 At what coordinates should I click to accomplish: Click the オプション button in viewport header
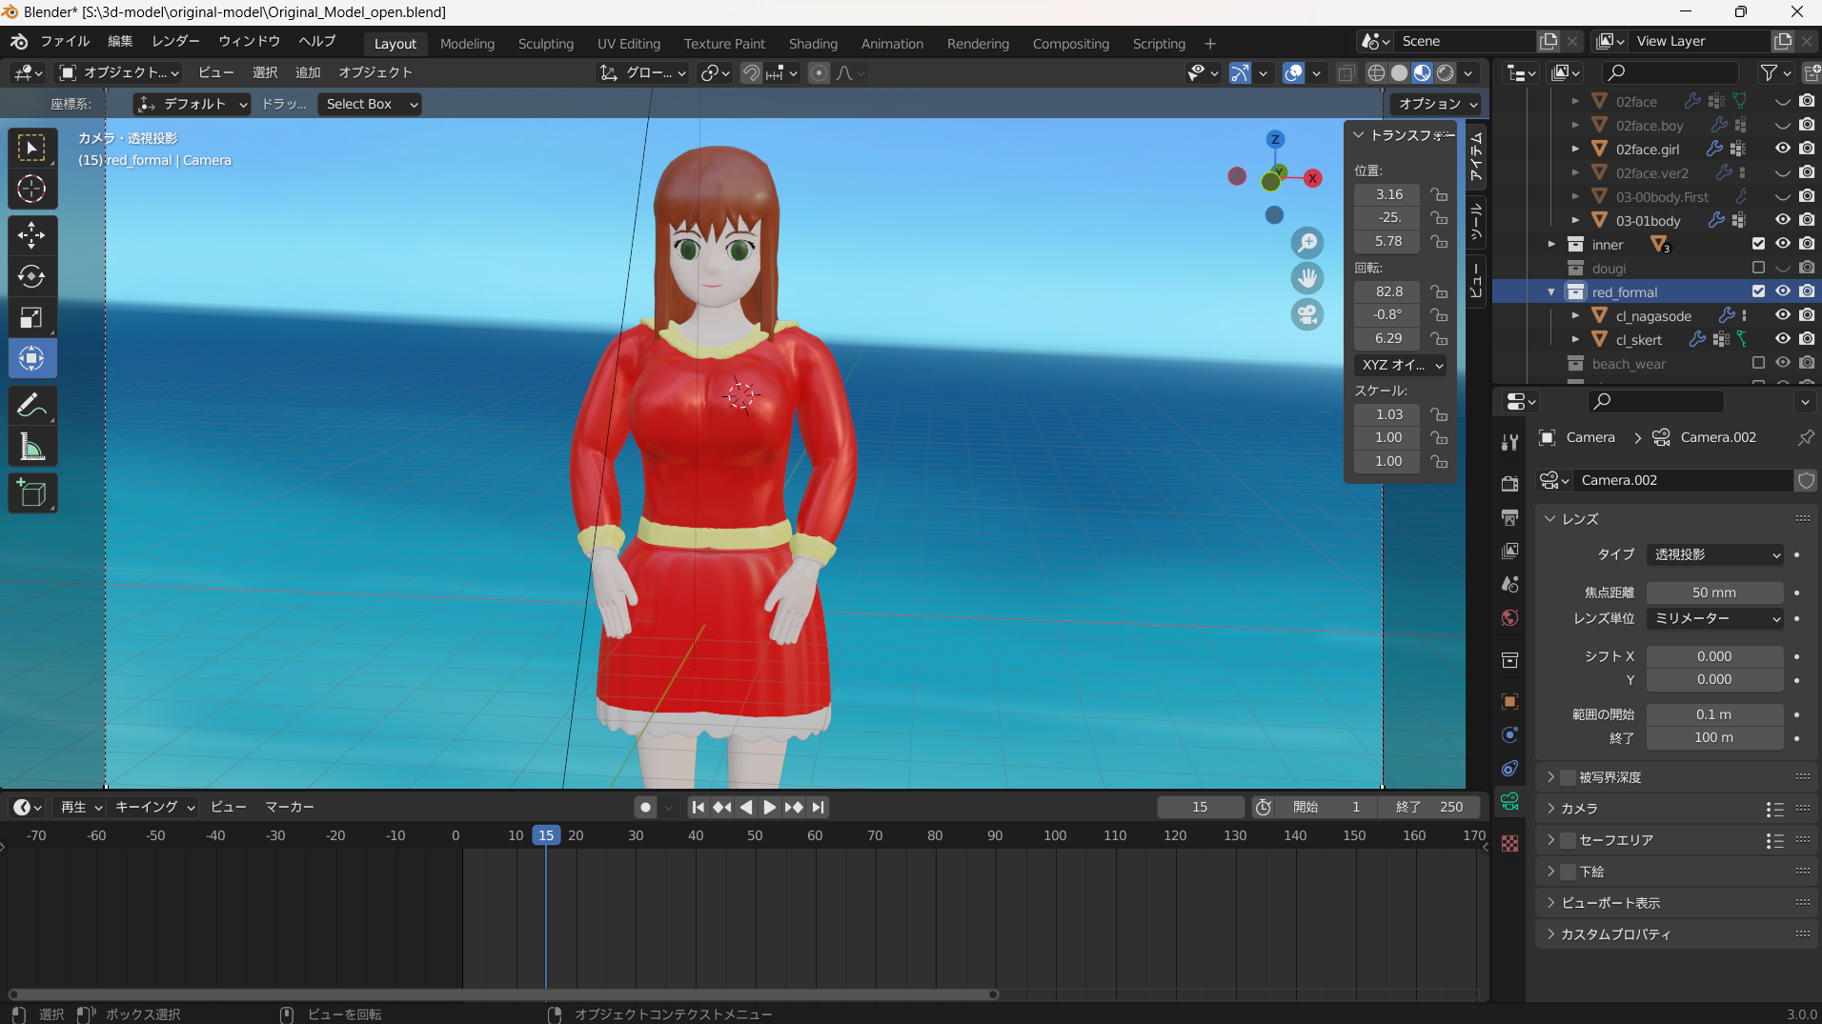pos(1435,104)
